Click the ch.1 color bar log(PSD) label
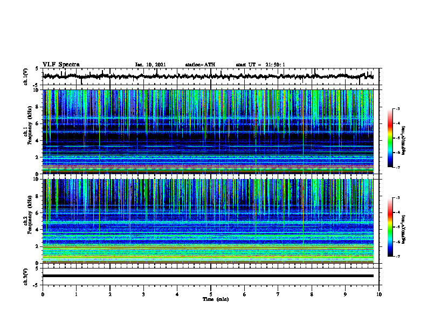The width and height of the screenshot is (427, 330). tap(404, 141)
